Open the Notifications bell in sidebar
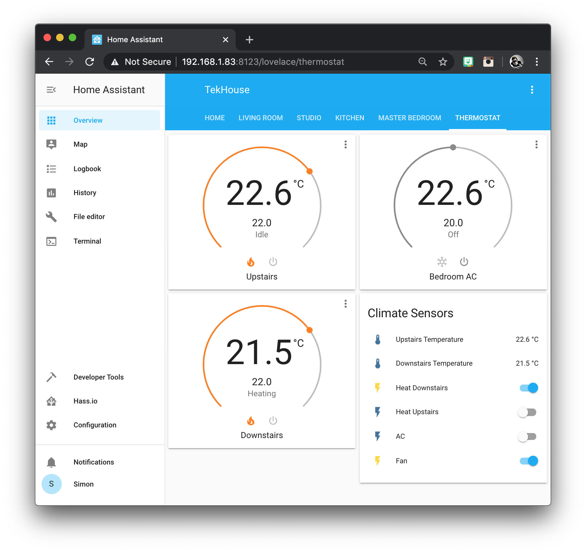 tap(51, 462)
